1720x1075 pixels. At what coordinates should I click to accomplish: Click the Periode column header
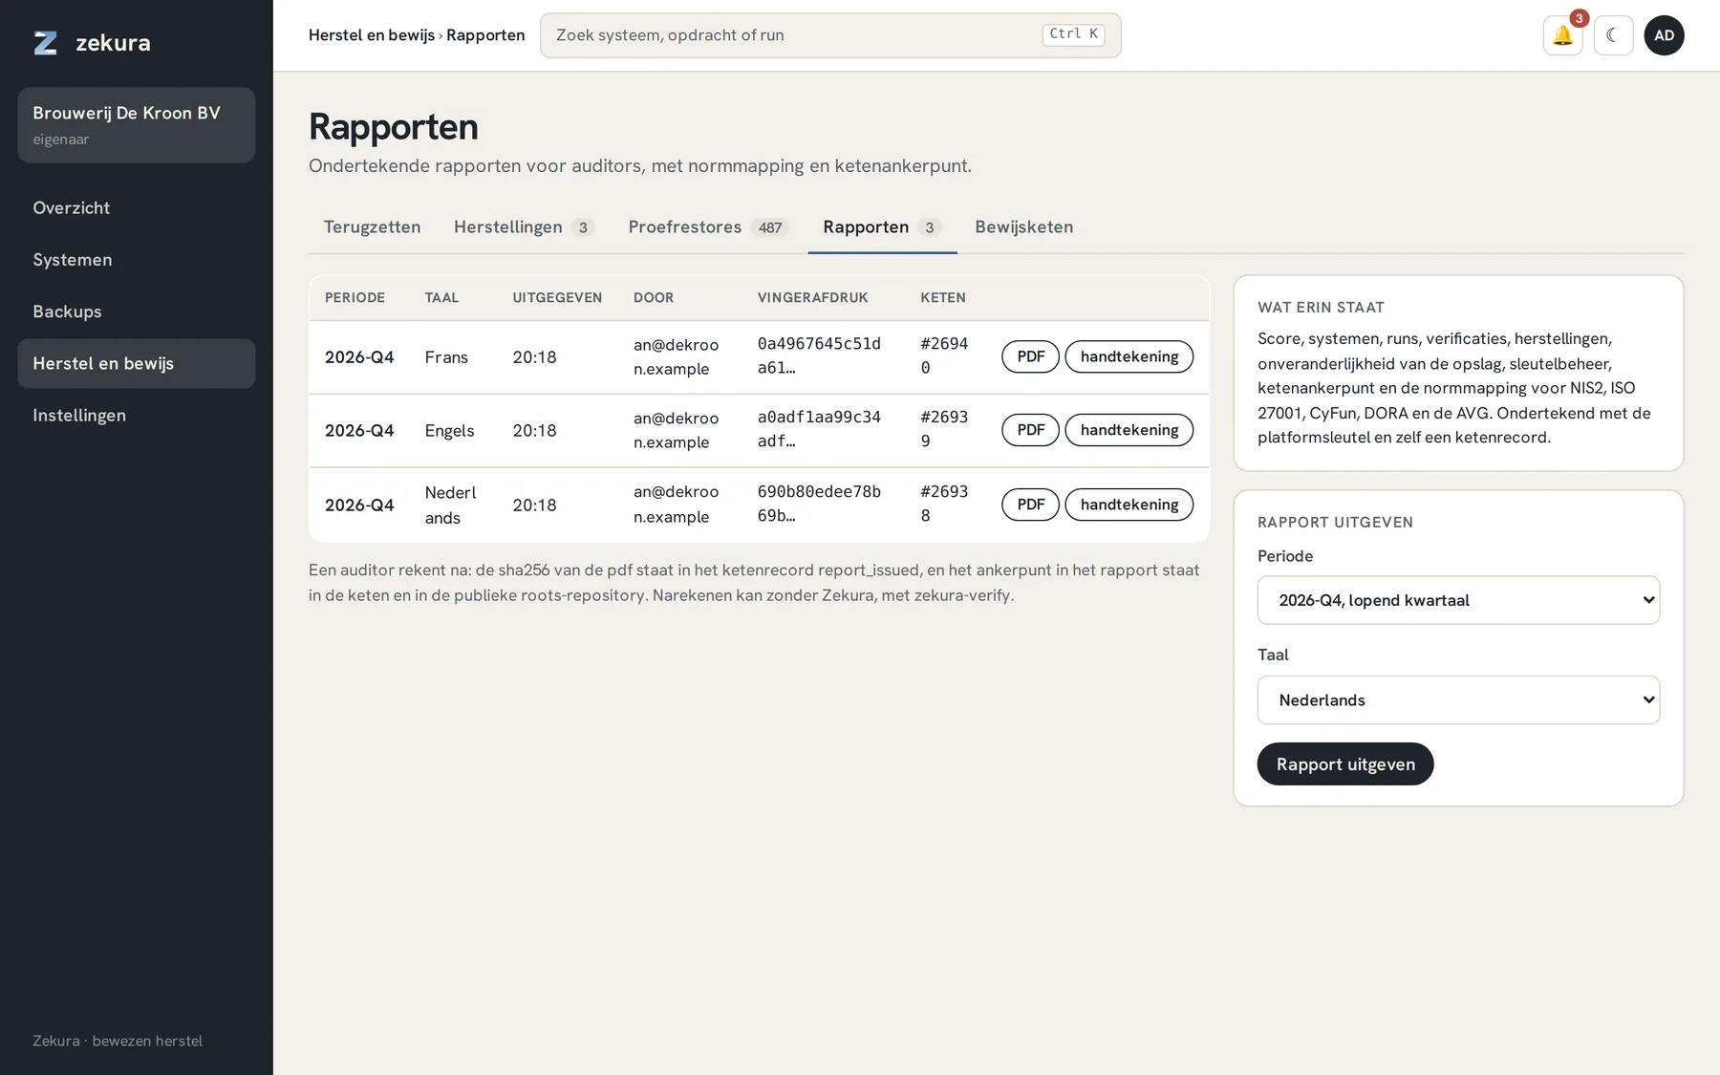tap(355, 298)
